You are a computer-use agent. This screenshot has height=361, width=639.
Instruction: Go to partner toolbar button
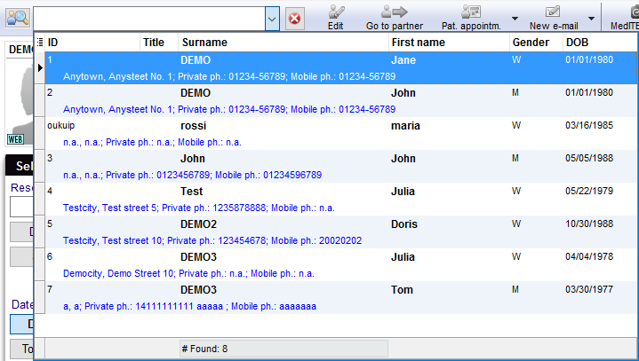pyautogui.click(x=394, y=18)
